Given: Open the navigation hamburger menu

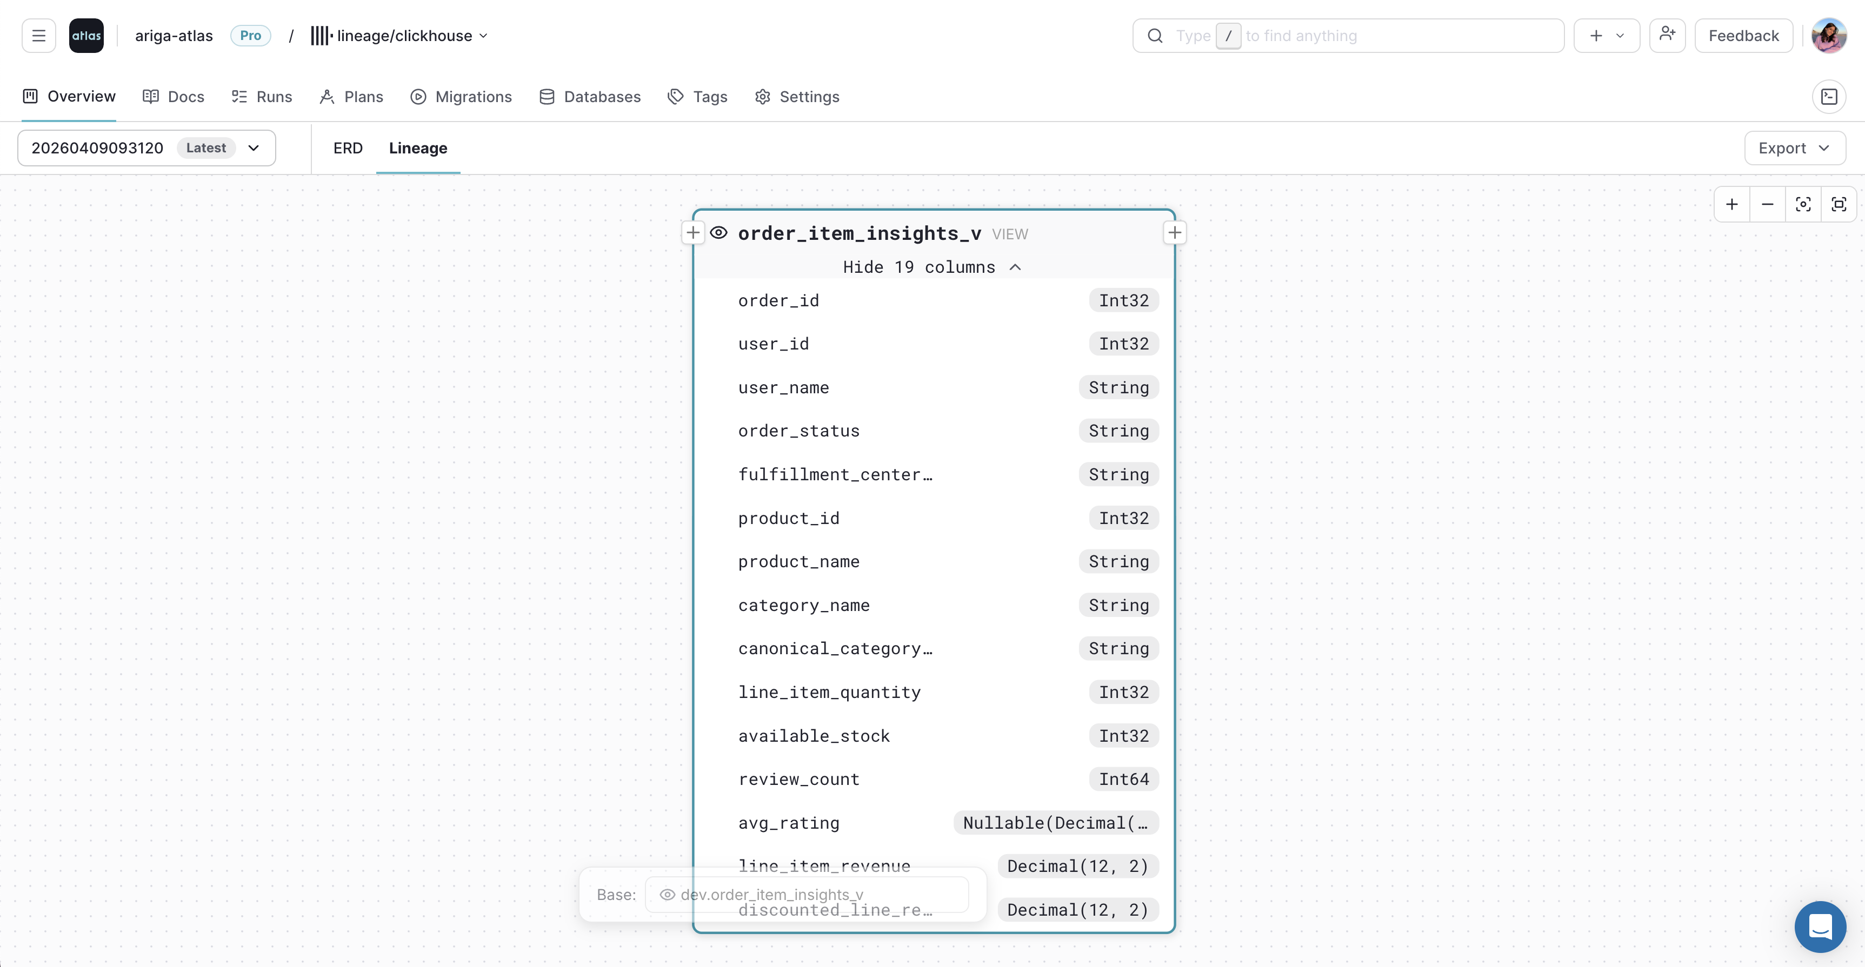Looking at the screenshot, I should click(x=38, y=35).
